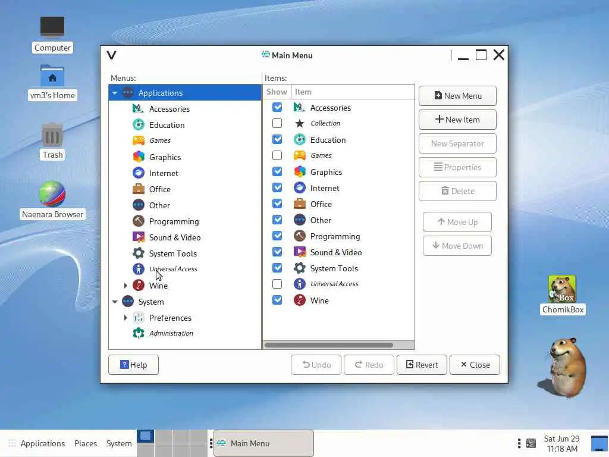Switch to the second workspace in switcher
609x457 pixels.
click(163, 436)
